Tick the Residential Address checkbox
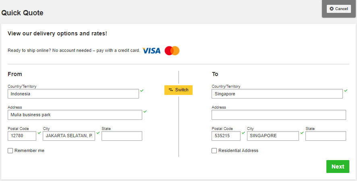 coord(214,150)
